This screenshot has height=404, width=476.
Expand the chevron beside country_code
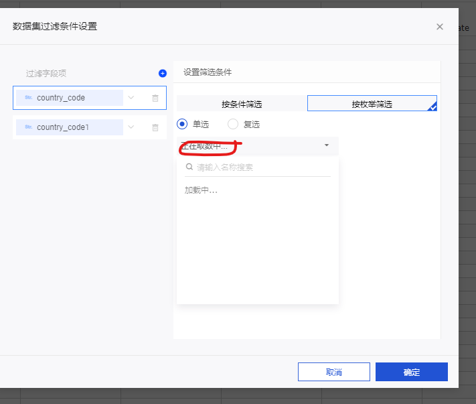(131, 98)
